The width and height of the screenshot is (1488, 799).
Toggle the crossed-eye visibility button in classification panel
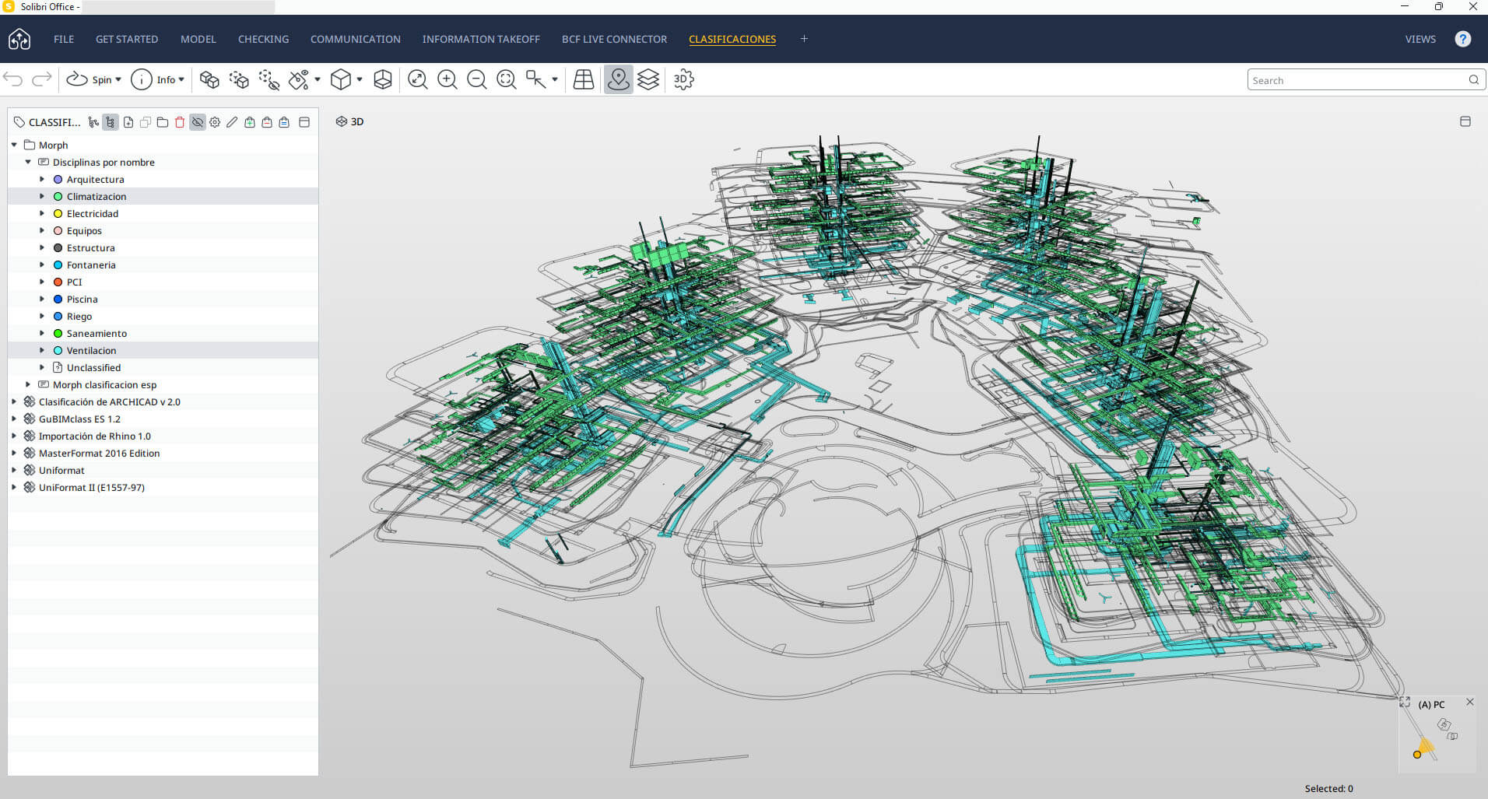click(198, 122)
